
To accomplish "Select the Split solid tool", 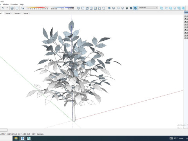I will point(183,8).
